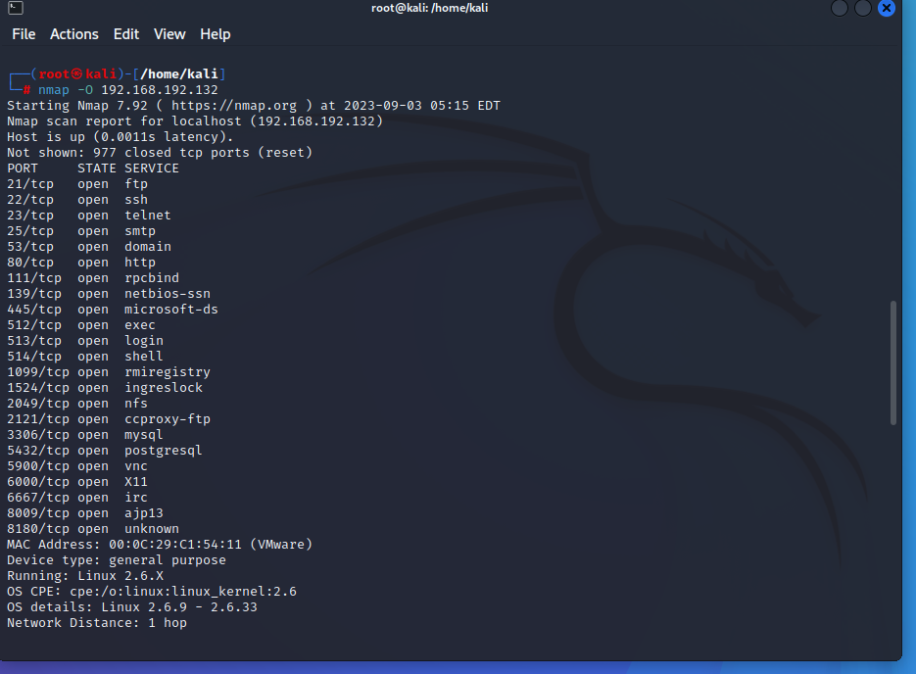The image size is (916, 674).
Task: Click the 80/tcp http row
Action: point(81,263)
